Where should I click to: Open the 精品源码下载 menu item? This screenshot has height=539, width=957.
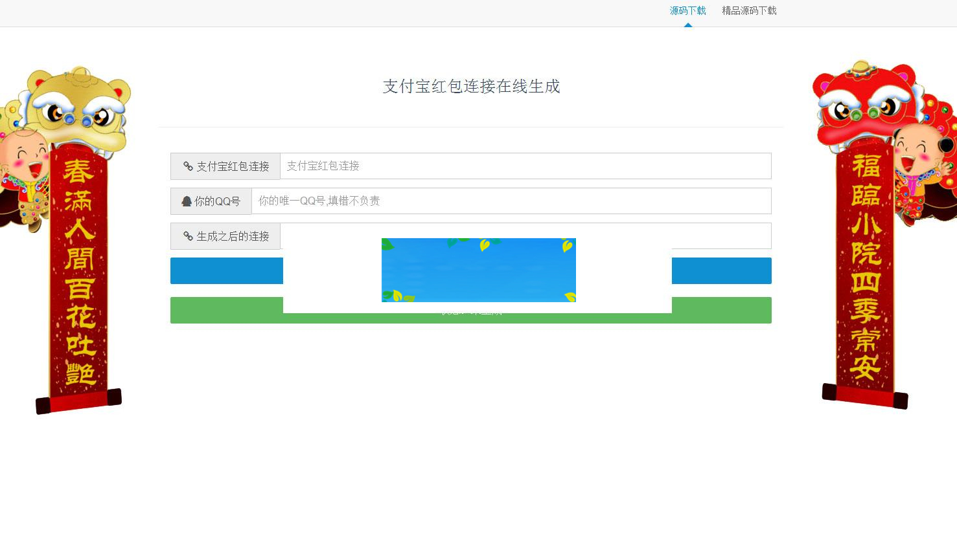(748, 10)
